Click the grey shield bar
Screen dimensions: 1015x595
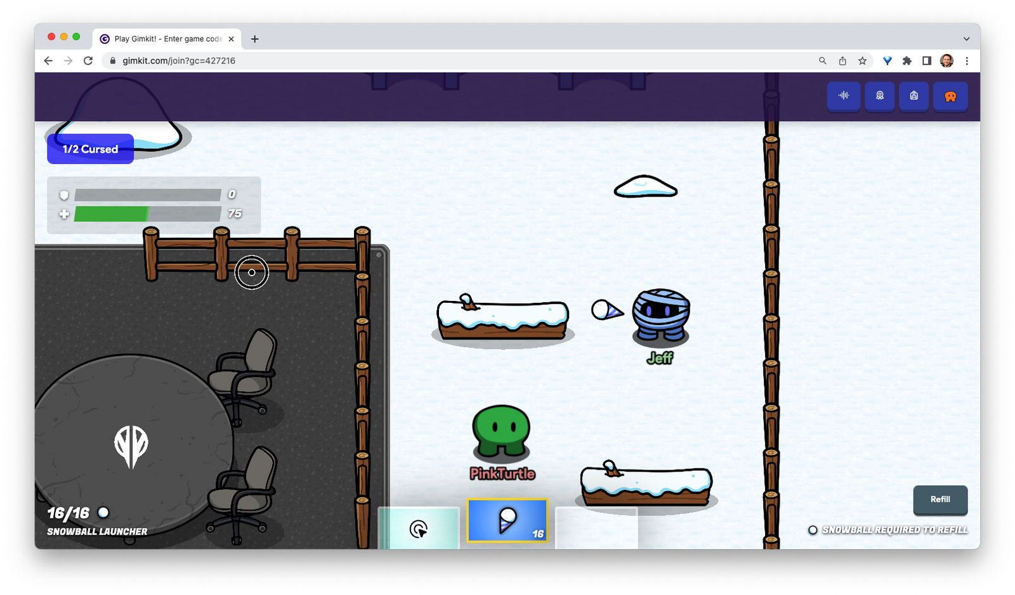pos(148,195)
